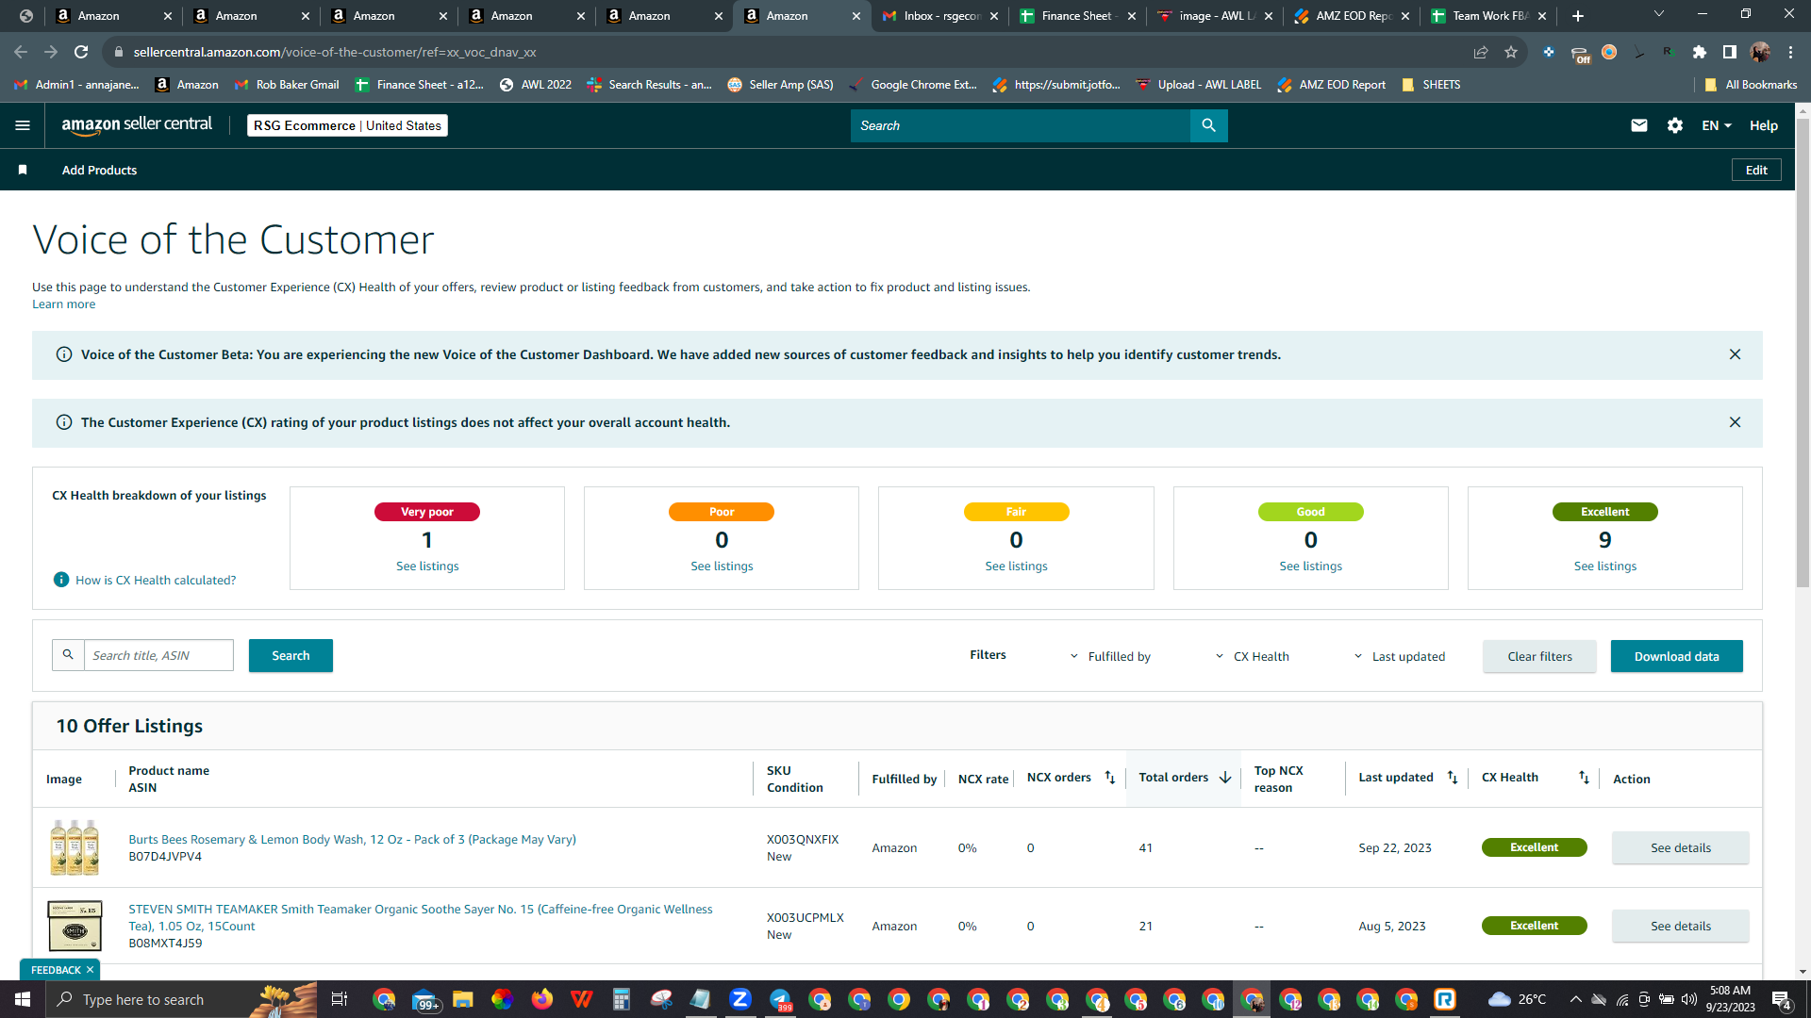Click the Search title, ASIN input field
The width and height of the screenshot is (1811, 1018).
pyautogui.click(x=158, y=655)
